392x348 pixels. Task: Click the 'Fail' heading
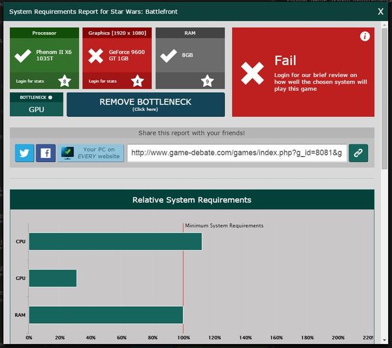[x=286, y=61]
